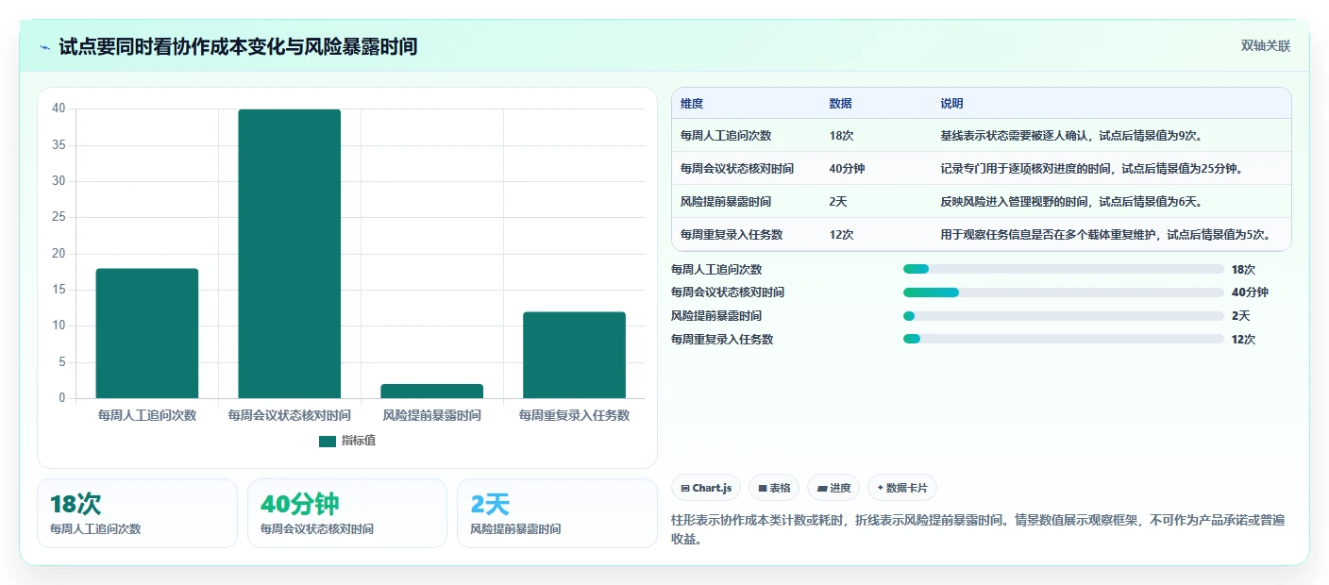Click the 表格 chip
This screenshot has width=1329, height=585.
click(774, 488)
